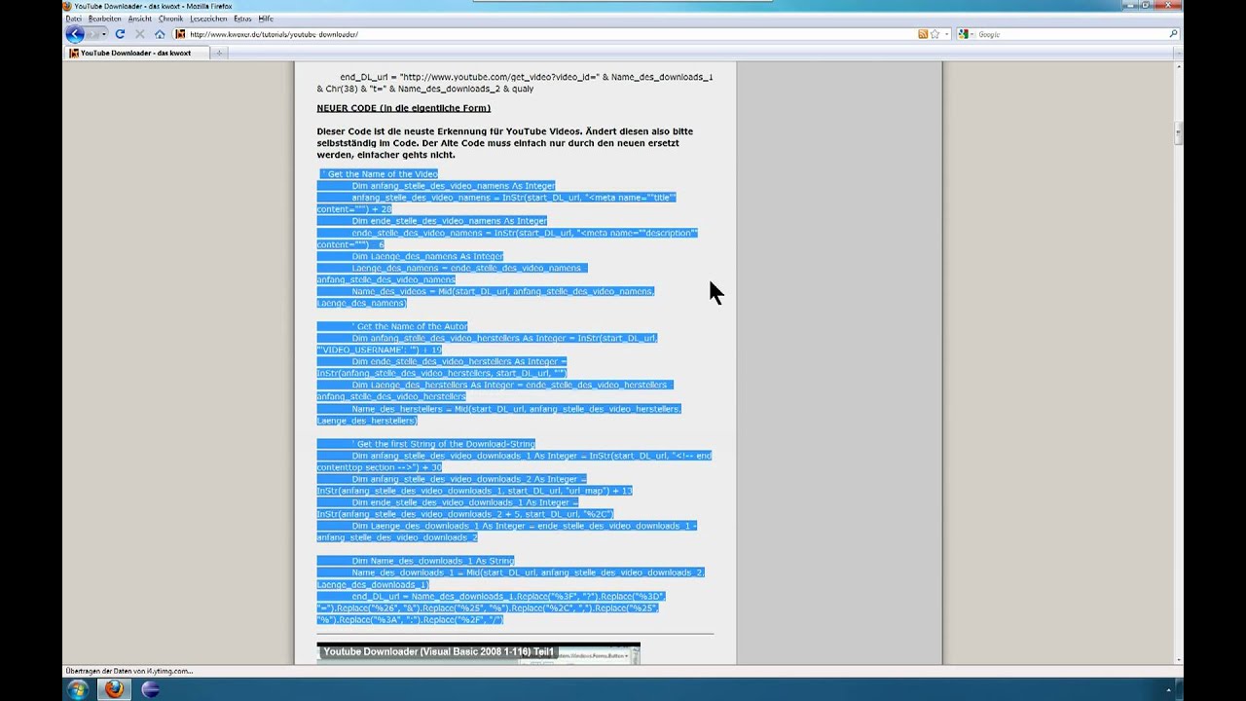Open the Extras menu
This screenshot has height=701, width=1246.
point(242,18)
